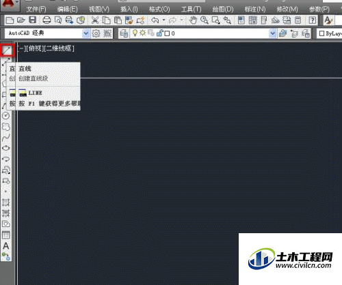
Task: Open the 绘图(D) menu
Action: point(223,10)
